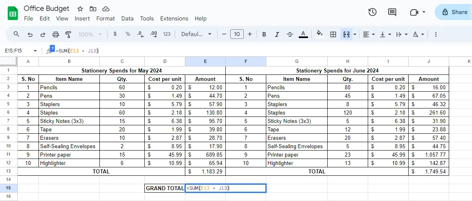This screenshot has height=201, width=472.
Task: Click the formula bar text
Action: (77, 51)
